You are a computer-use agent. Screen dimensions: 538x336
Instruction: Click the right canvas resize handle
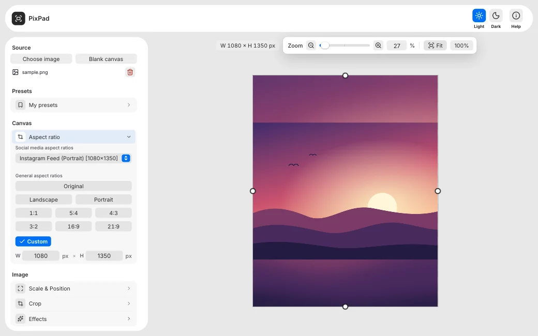(x=438, y=191)
